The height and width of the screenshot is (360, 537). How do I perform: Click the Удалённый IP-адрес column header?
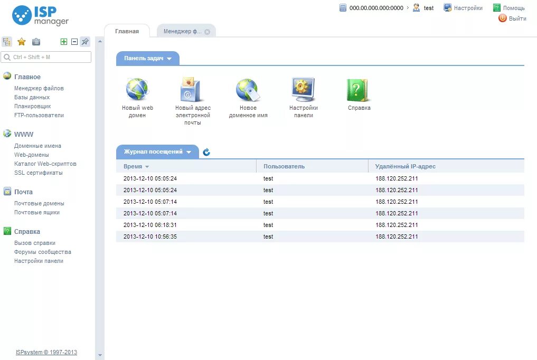[406, 166]
